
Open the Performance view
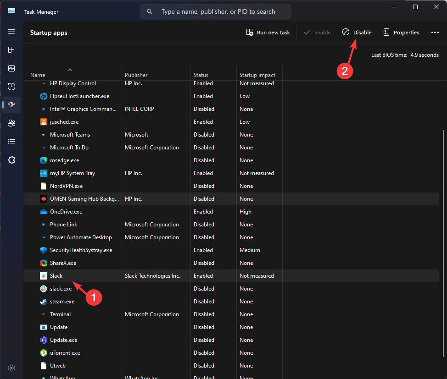11,68
